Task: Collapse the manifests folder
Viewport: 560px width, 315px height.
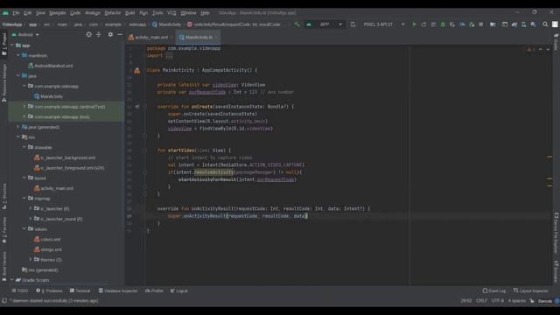Action: (x=18, y=55)
